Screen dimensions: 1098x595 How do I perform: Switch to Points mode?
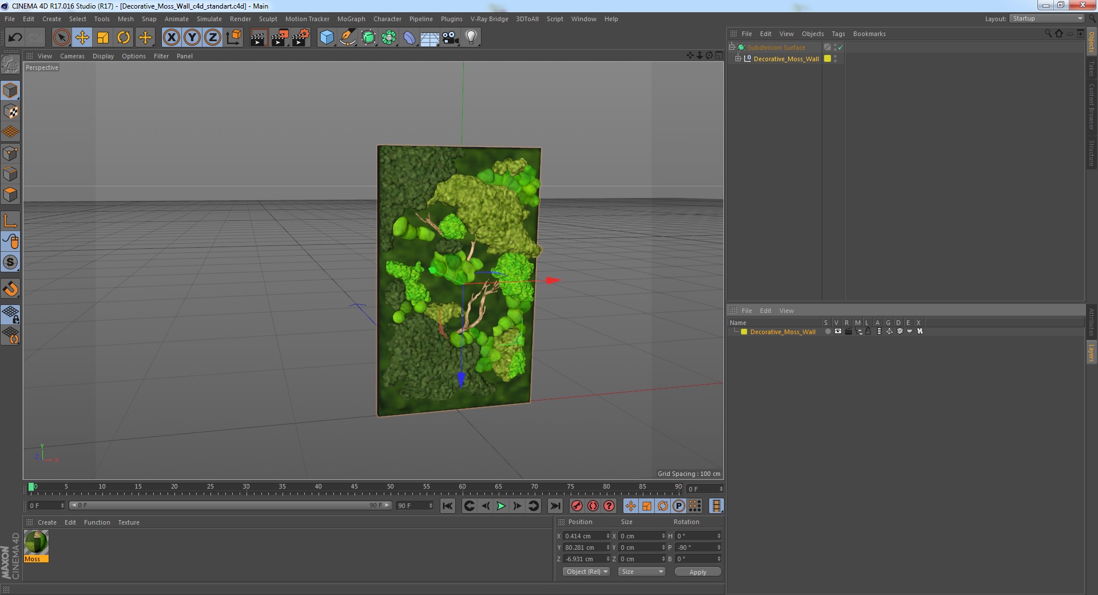pos(10,153)
